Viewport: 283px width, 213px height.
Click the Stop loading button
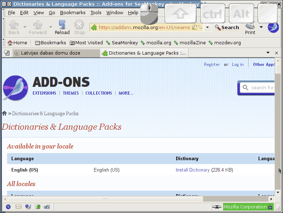pos(79,27)
